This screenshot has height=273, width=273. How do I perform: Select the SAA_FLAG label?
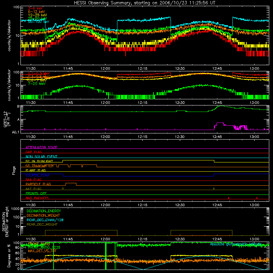tap(33, 179)
